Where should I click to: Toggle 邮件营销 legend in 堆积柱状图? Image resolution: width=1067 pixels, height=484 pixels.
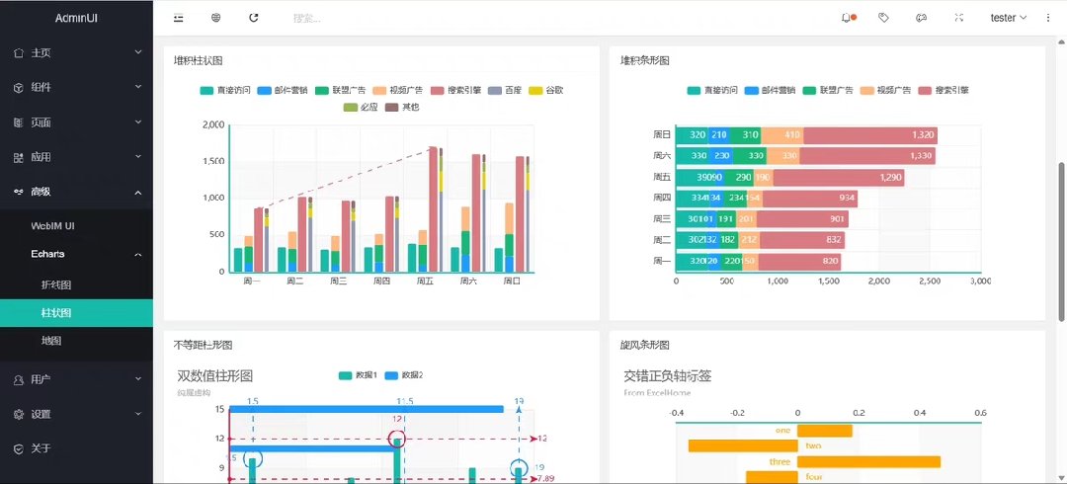pyautogui.click(x=284, y=90)
